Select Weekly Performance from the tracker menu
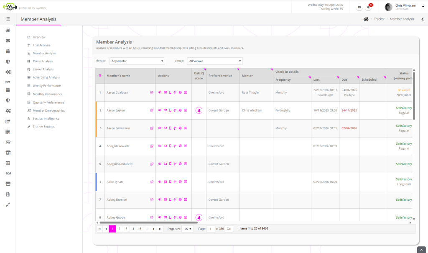This screenshot has height=253, width=428. [x=46, y=86]
